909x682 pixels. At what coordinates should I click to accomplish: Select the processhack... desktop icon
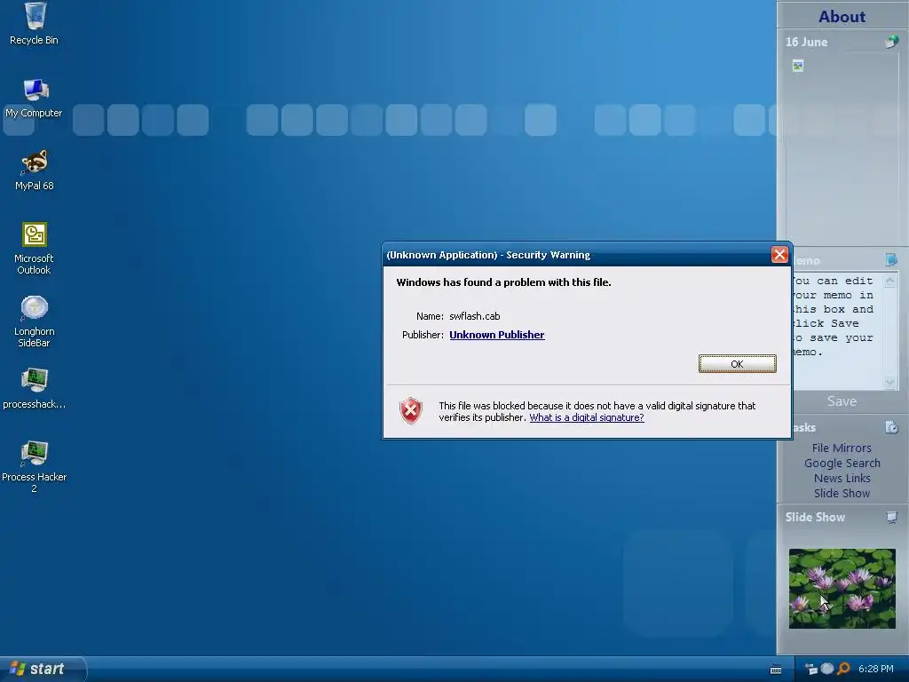point(35,388)
